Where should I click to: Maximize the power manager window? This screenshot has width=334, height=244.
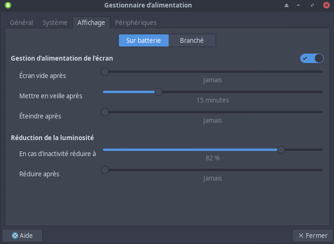coord(312,5)
